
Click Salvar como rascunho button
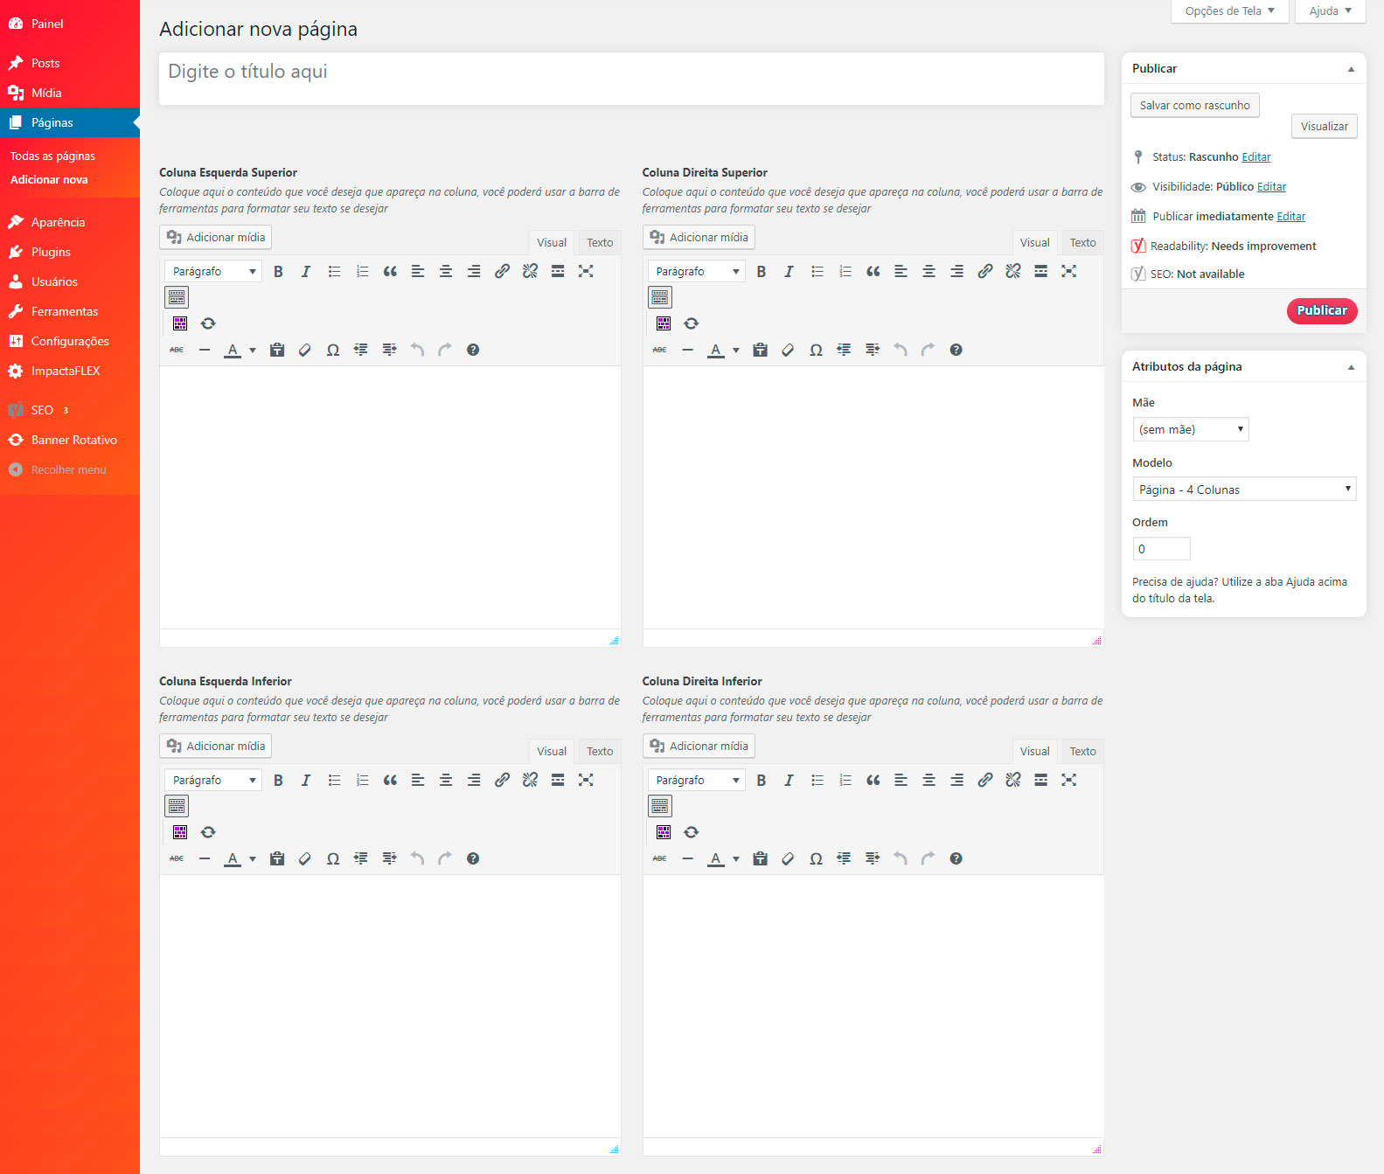click(x=1194, y=105)
